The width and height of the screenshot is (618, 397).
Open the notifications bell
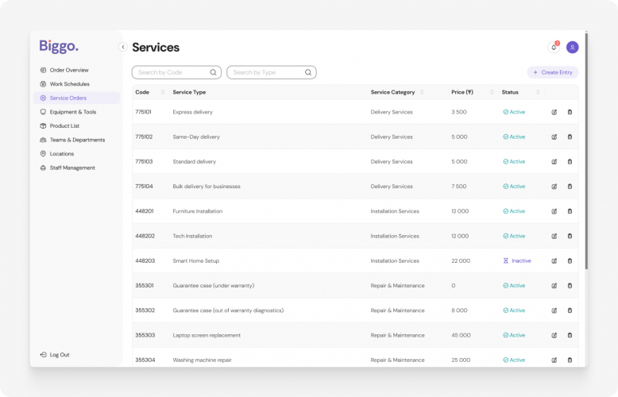554,48
